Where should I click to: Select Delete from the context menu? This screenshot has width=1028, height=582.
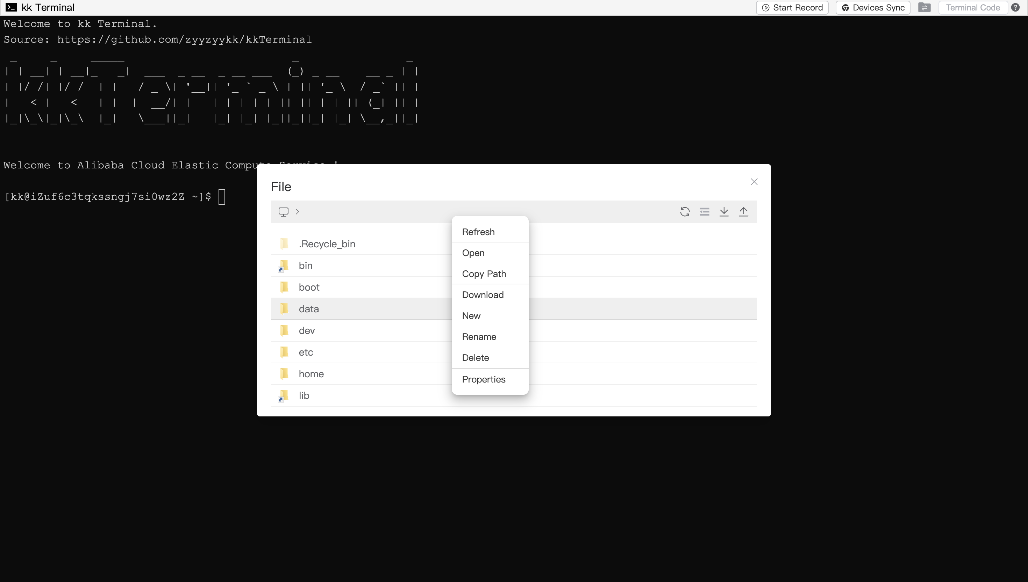(x=476, y=357)
